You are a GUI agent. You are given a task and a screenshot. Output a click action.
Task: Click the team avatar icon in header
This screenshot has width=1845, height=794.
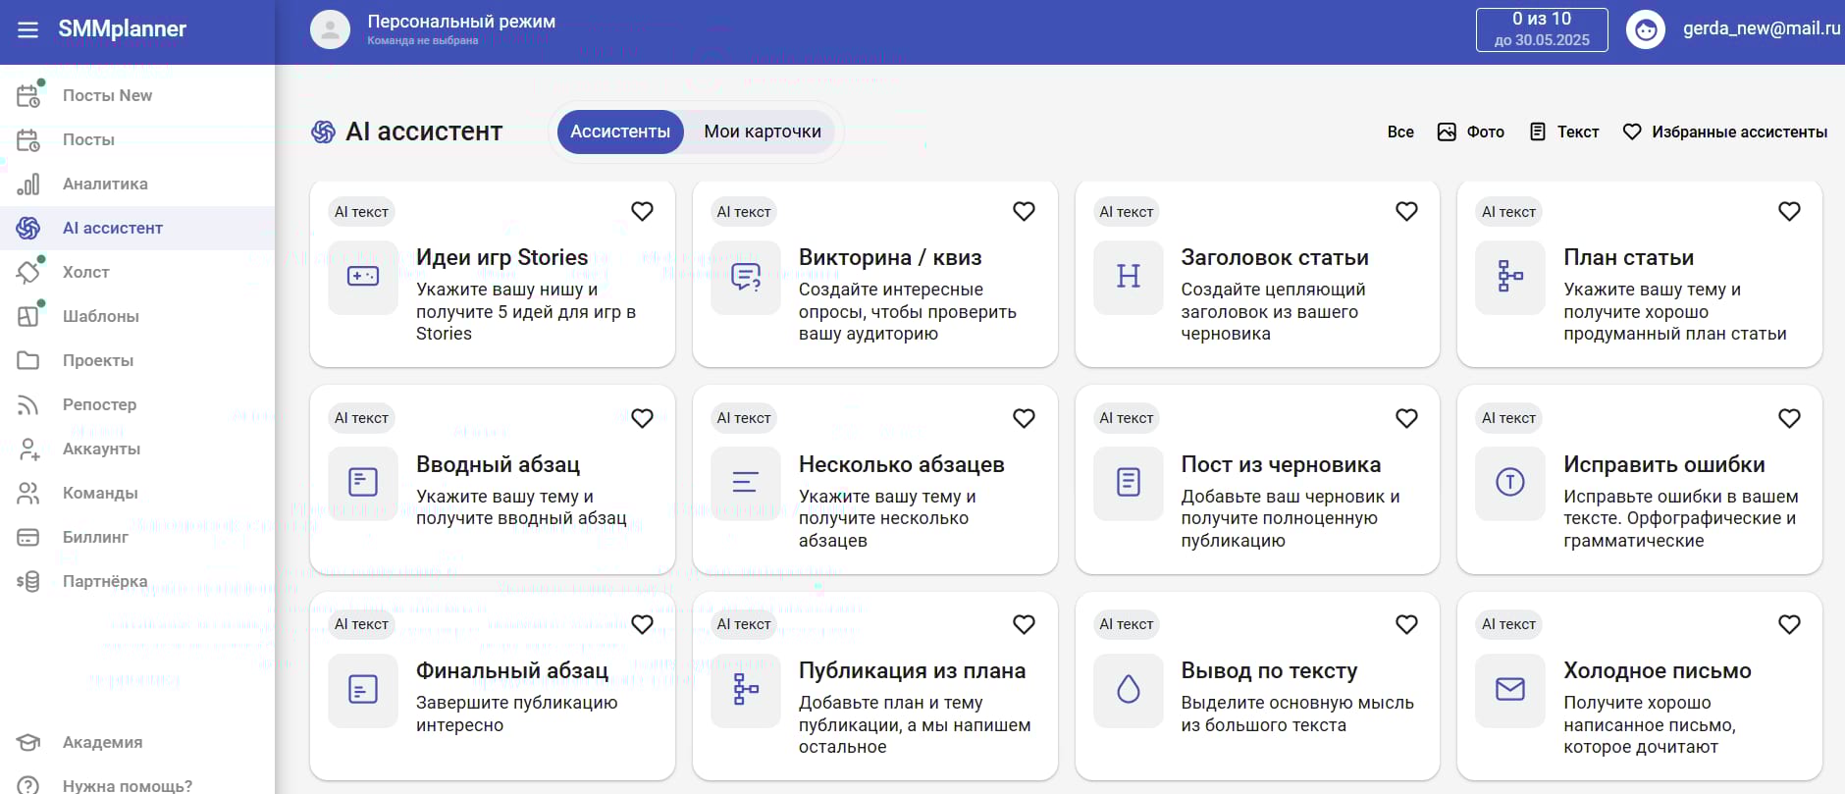click(331, 29)
